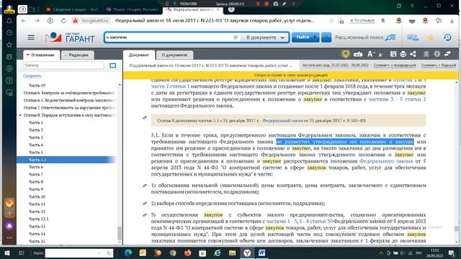The width and height of the screenshot is (461, 259).
Task: Click the info circle icon in document toolbar
Action: point(437,54)
